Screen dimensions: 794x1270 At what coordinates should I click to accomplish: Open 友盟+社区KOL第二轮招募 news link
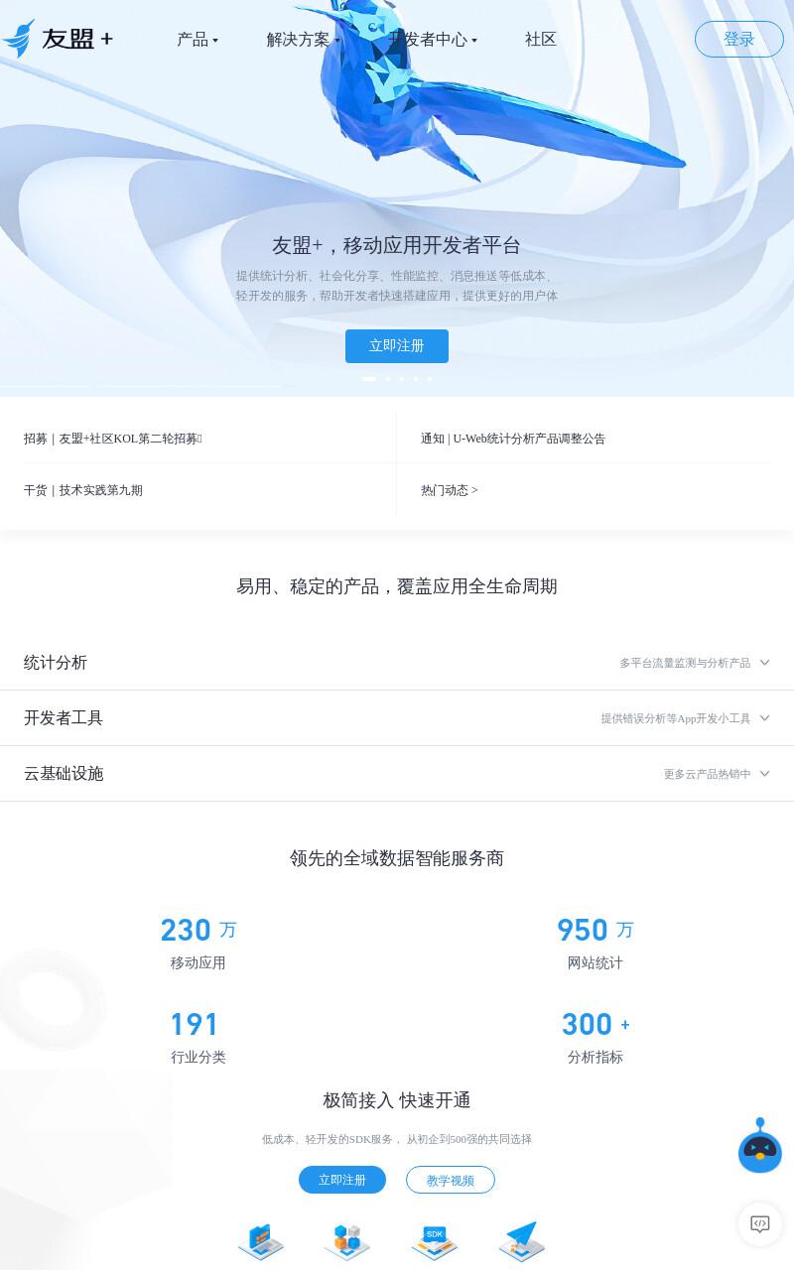pyautogui.click(x=113, y=439)
